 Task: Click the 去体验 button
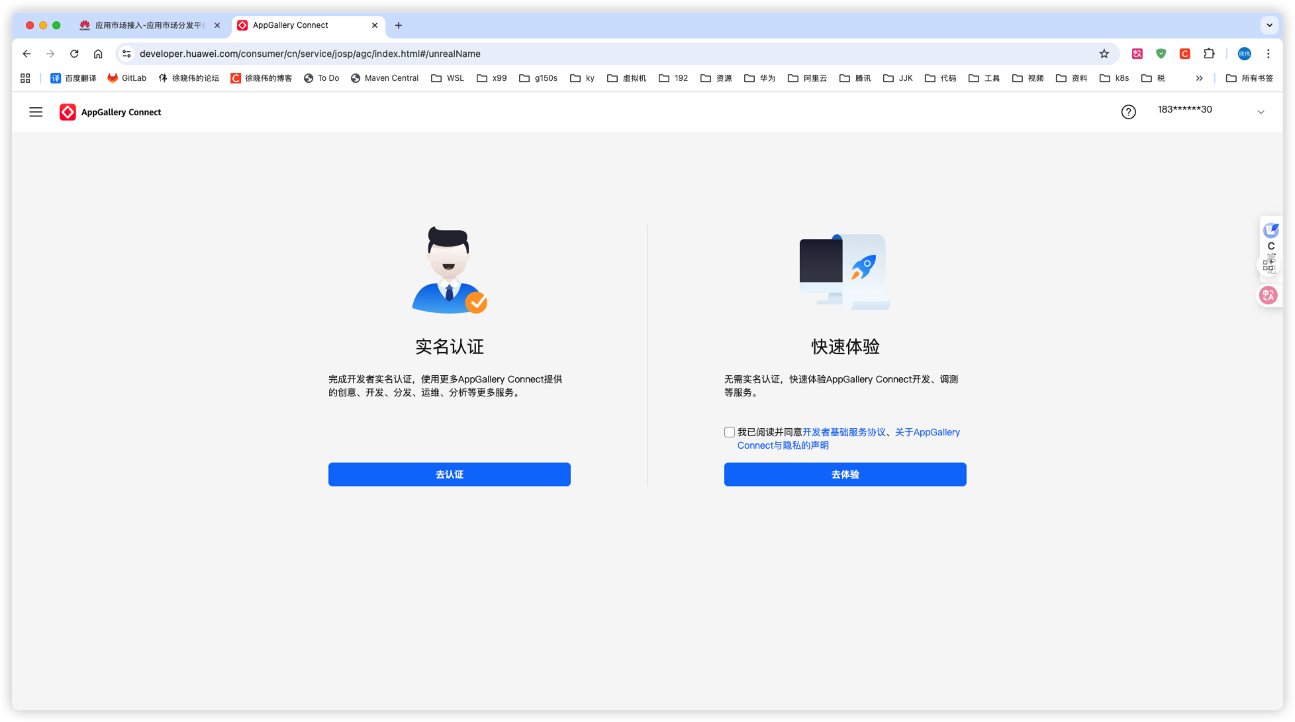coord(845,474)
